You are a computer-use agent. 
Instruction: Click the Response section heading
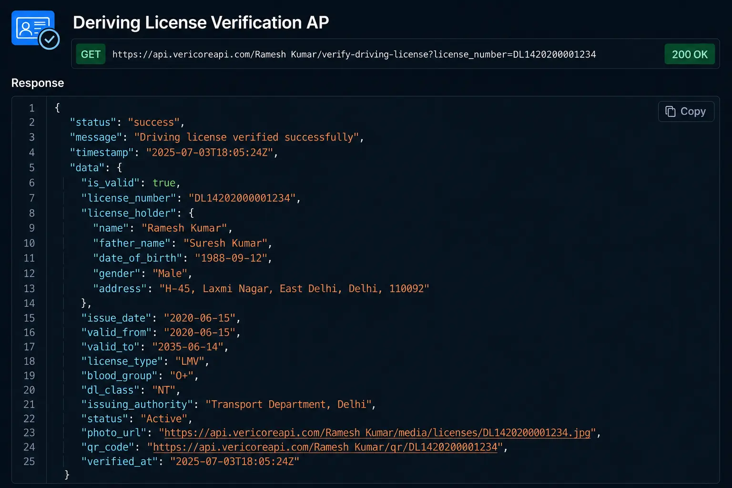point(38,83)
